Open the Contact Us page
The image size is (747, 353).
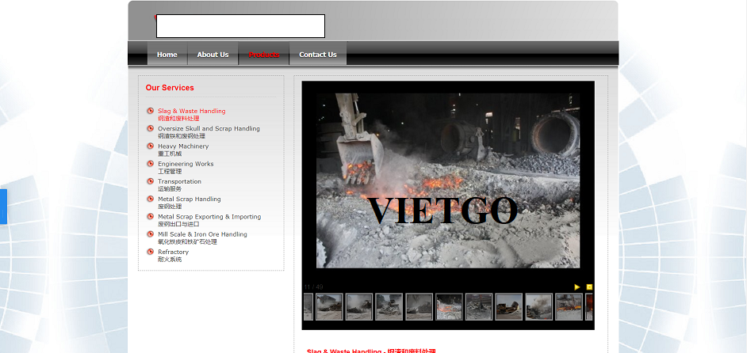tap(318, 55)
